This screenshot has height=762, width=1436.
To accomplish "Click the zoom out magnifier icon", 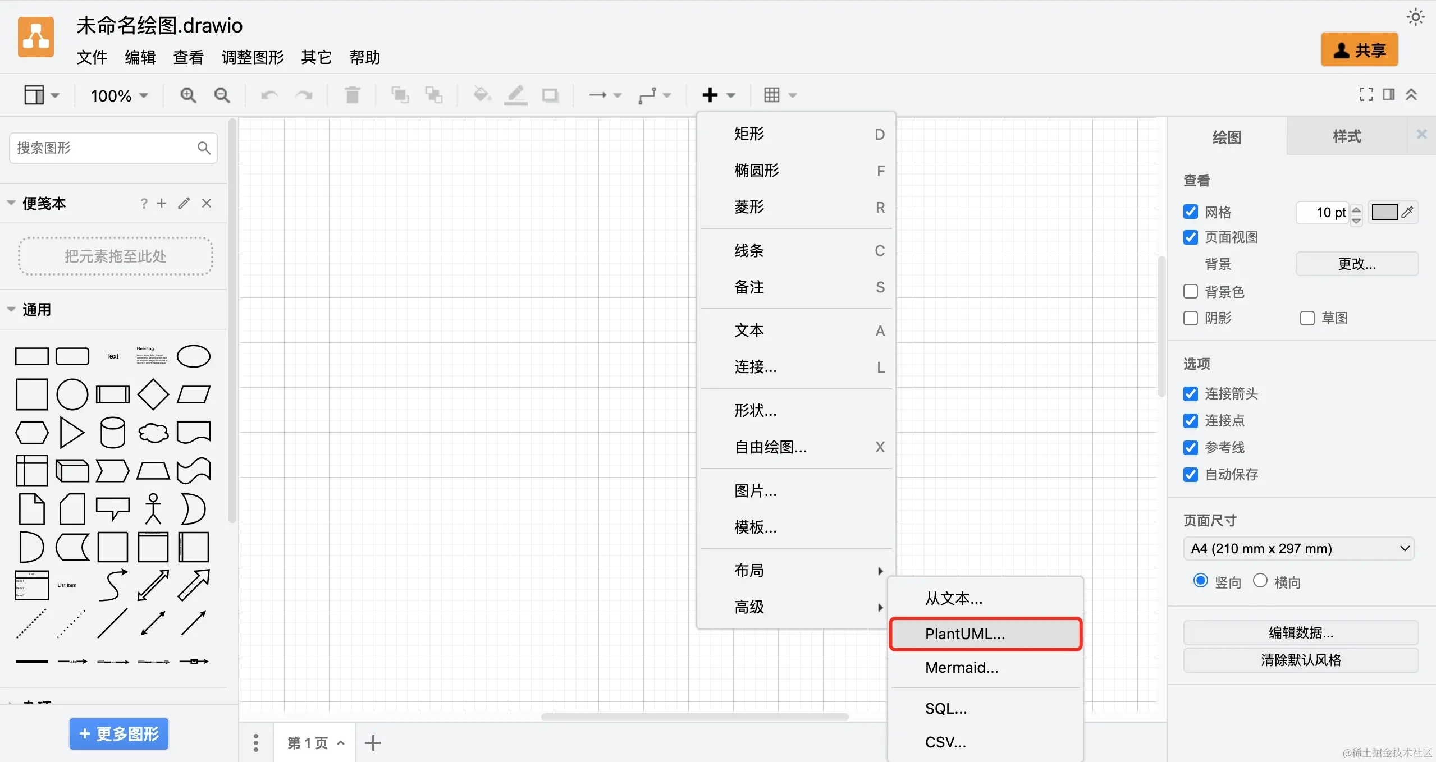I will click(222, 95).
